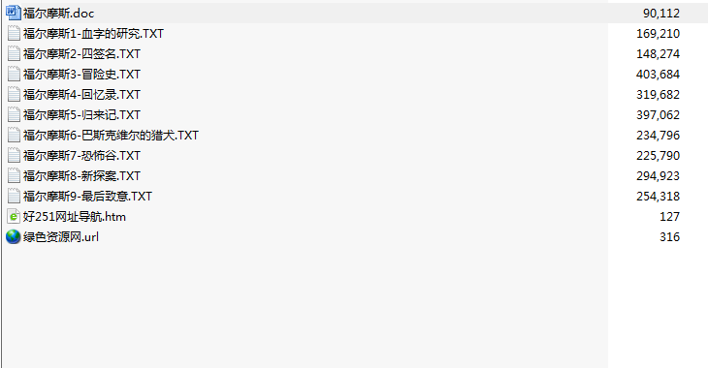Click the text file icon for 福尔摩斯1-血字的研究.TXT

(14, 33)
